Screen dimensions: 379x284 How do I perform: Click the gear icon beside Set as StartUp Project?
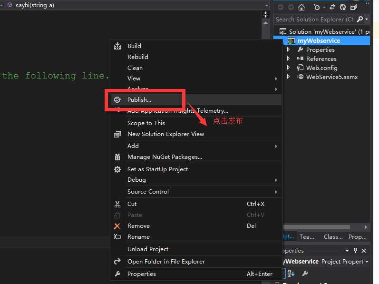pyautogui.click(x=117, y=169)
